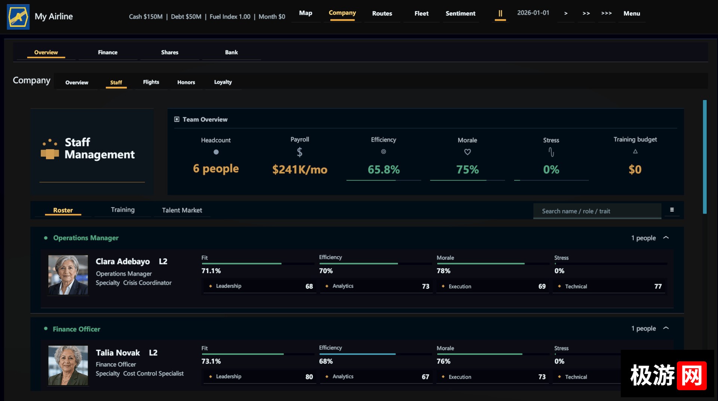
Task: Switch to the Finance sub-tab
Action: (108, 52)
